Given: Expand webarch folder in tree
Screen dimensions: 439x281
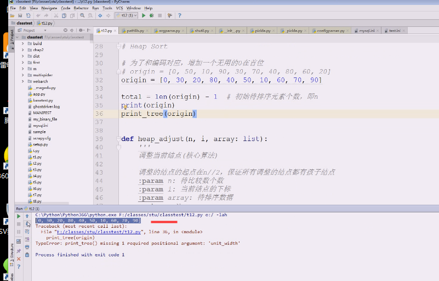Looking at the screenshot, I should pos(22,82).
